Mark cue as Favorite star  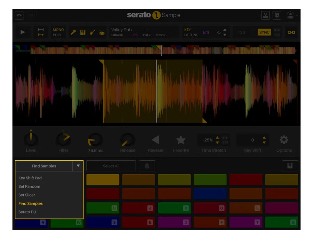pyautogui.click(x=181, y=140)
